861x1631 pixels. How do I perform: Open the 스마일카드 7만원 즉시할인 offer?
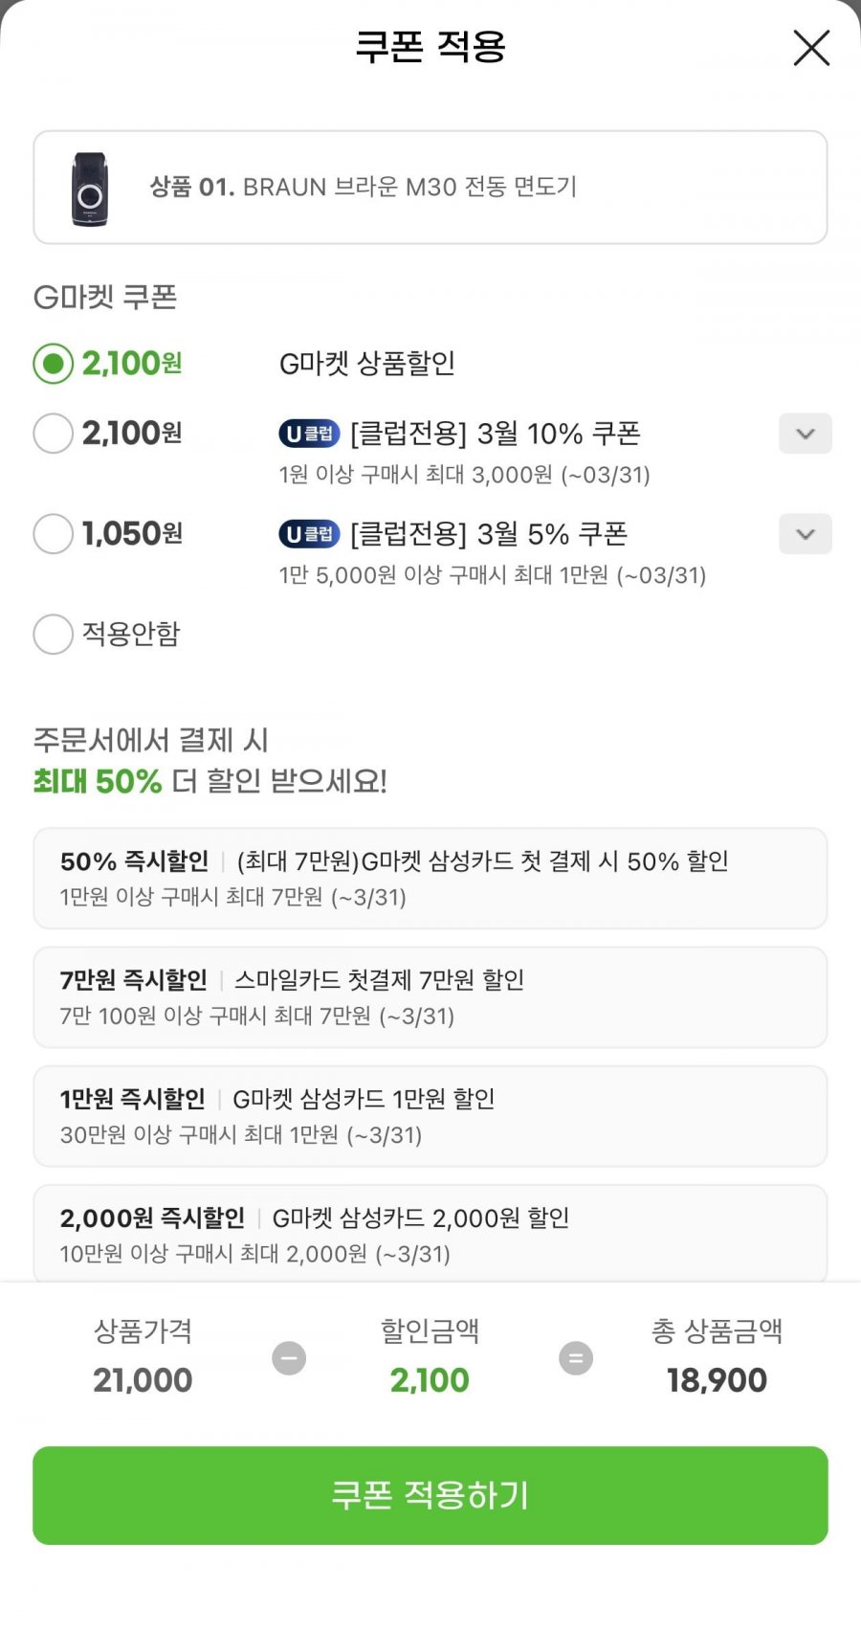point(430,996)
